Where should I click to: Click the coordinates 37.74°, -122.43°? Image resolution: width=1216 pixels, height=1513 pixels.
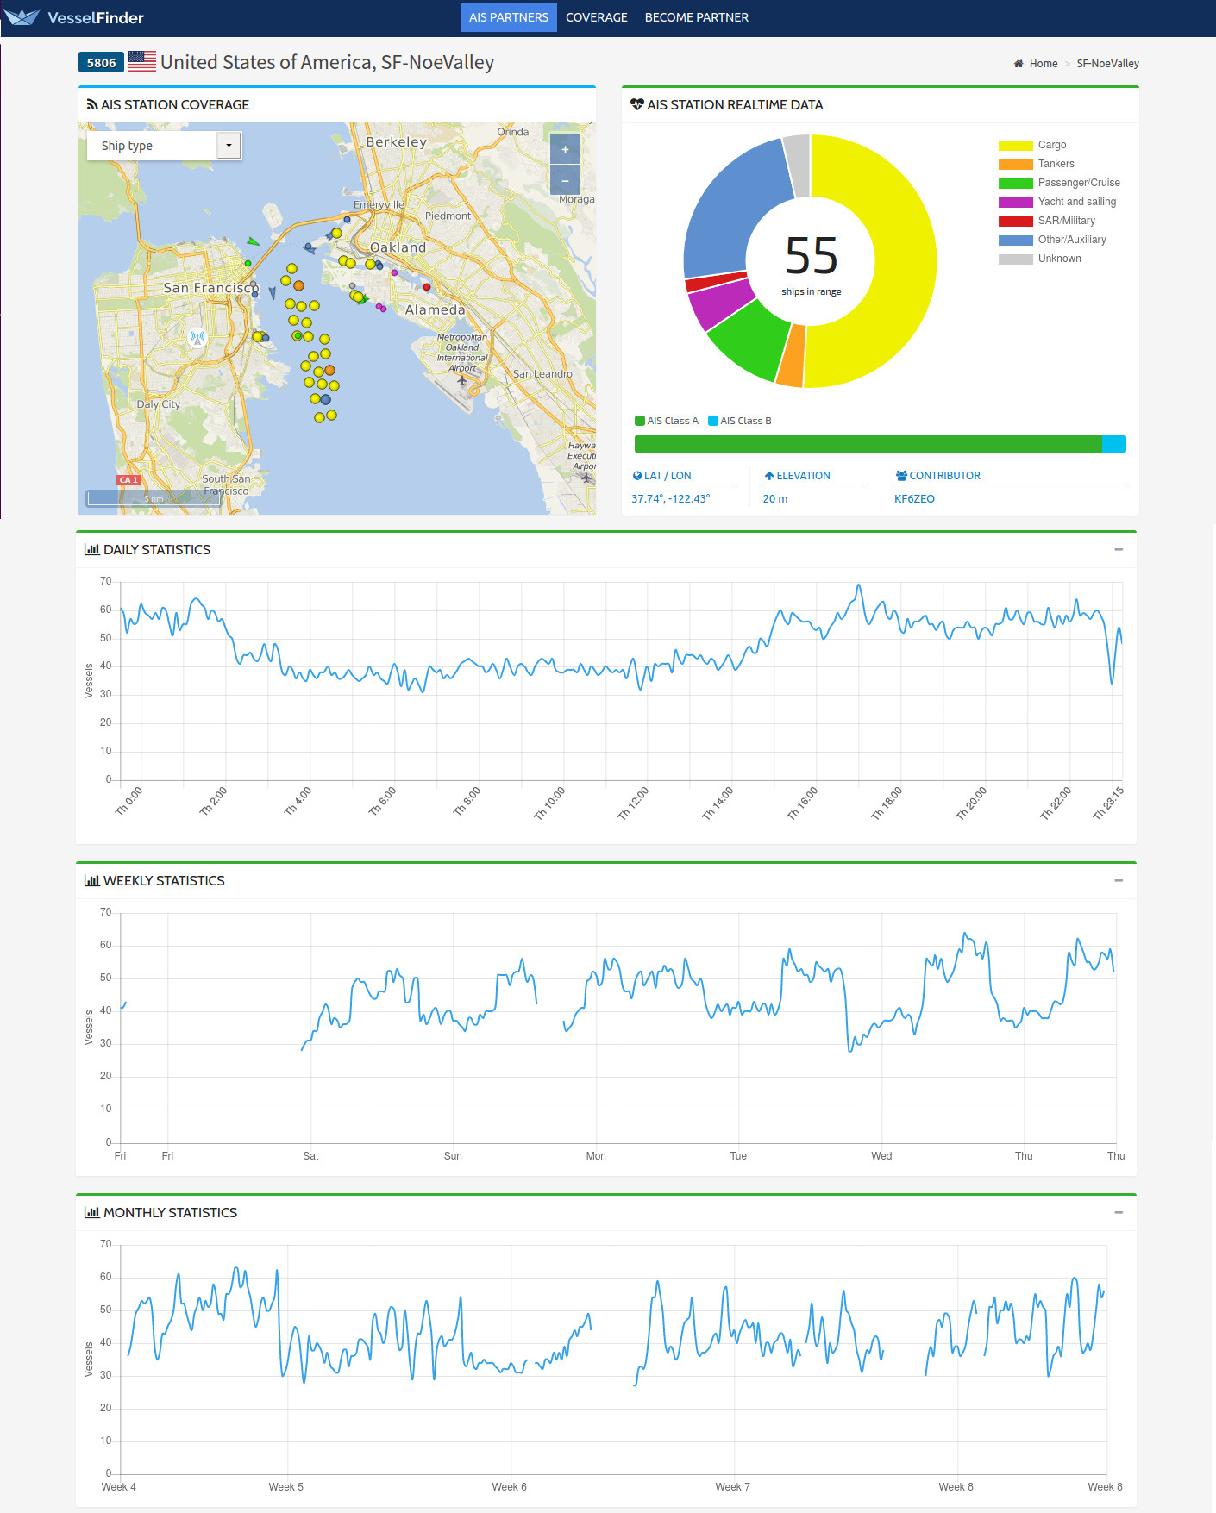(671, 499)
